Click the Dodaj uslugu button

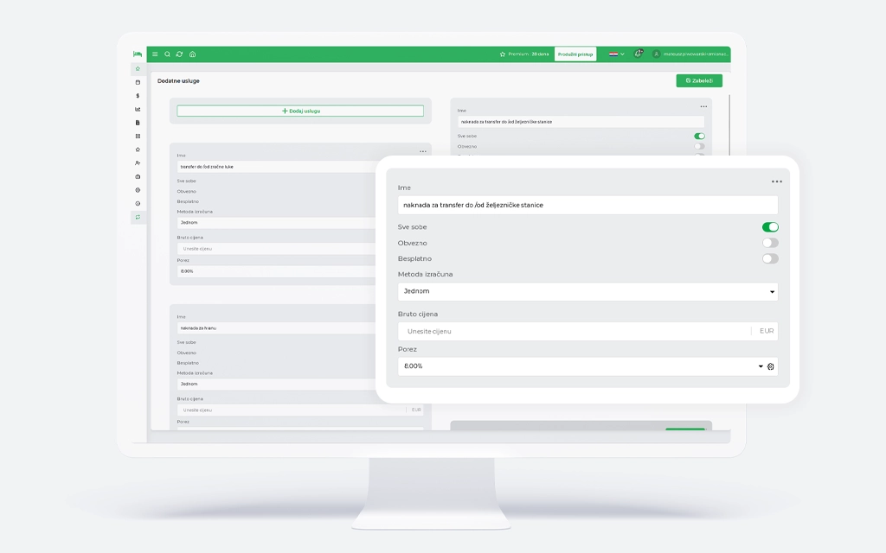300,111
